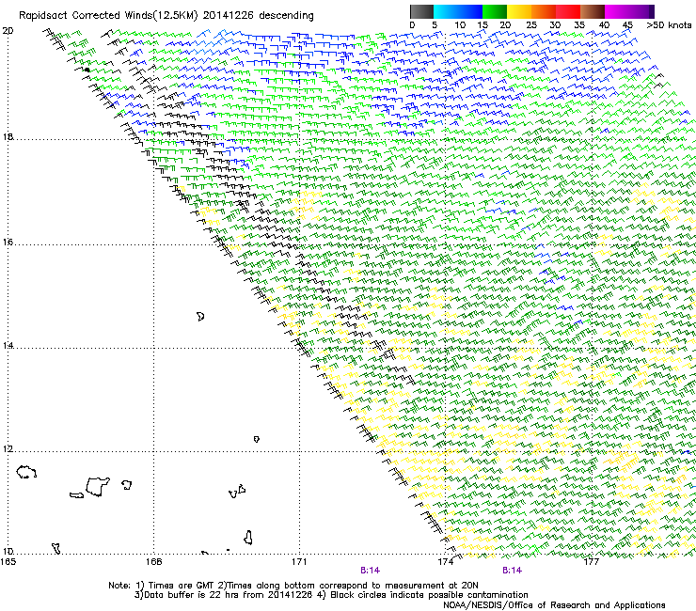The width and height of the screenshot is (696, 611).
Task: Click the red 30-35 knots legend segment
Action: tap(568, 11)
